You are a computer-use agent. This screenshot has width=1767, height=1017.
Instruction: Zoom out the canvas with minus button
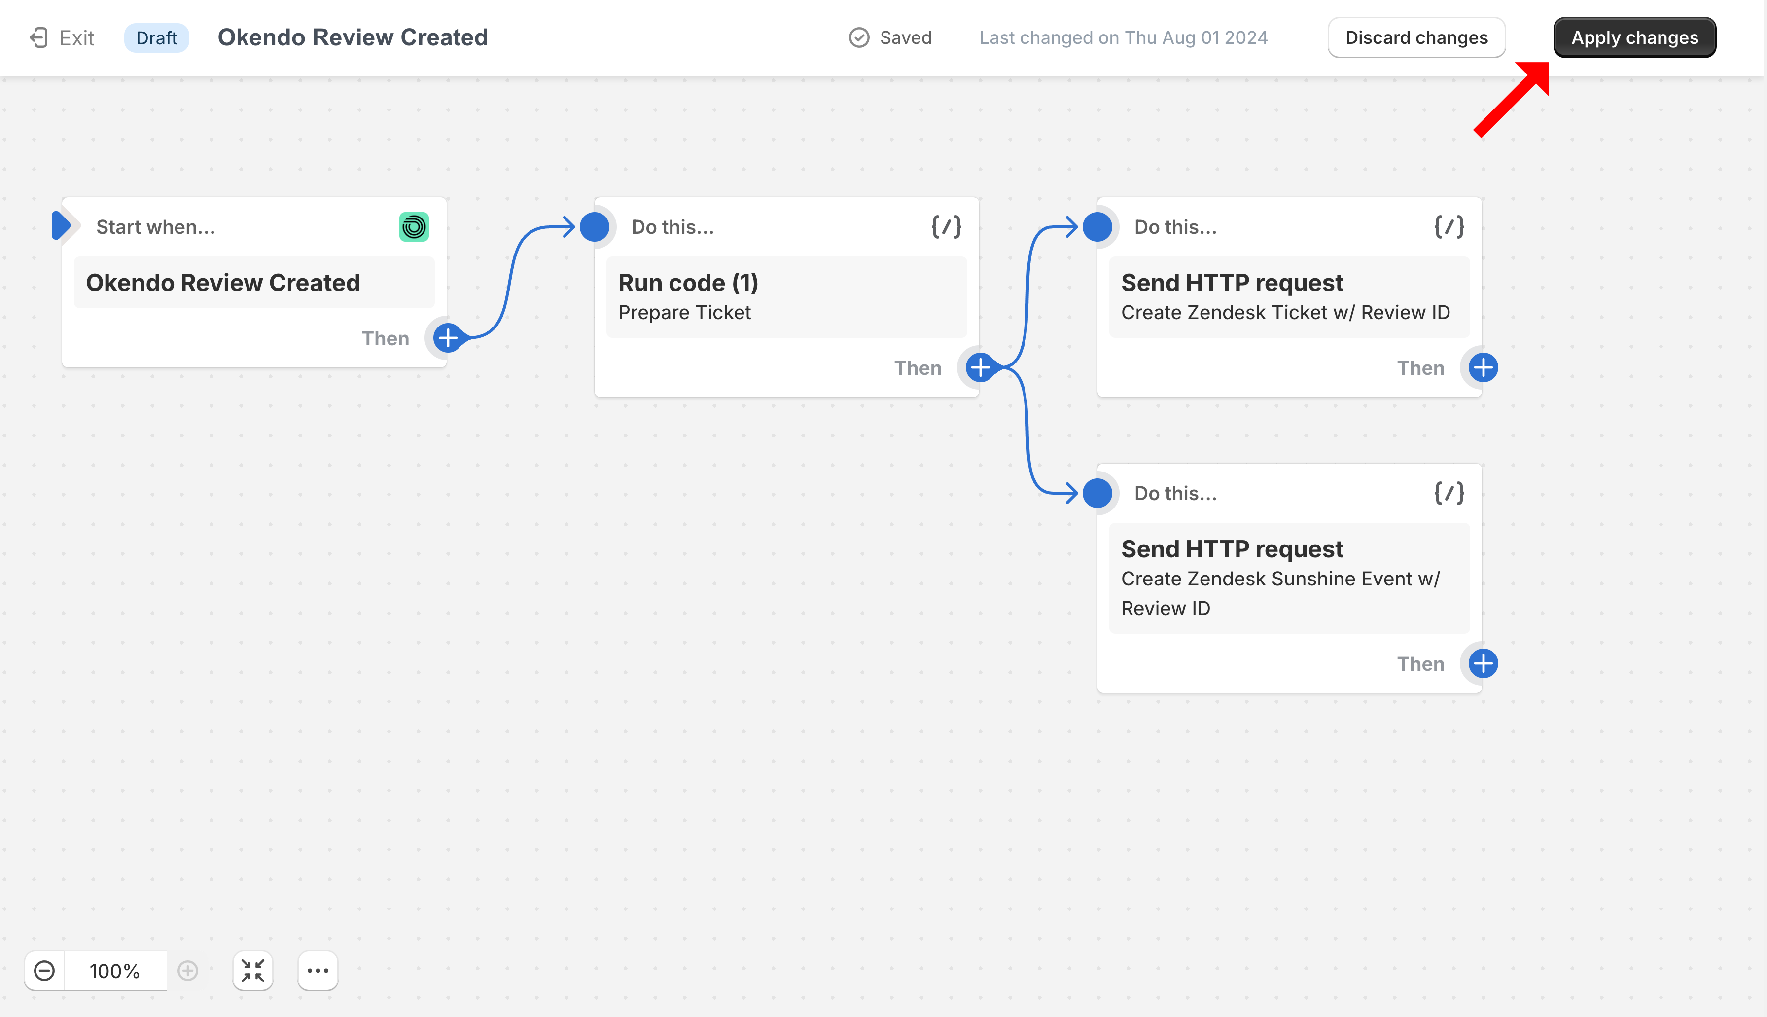coord(45,971)
